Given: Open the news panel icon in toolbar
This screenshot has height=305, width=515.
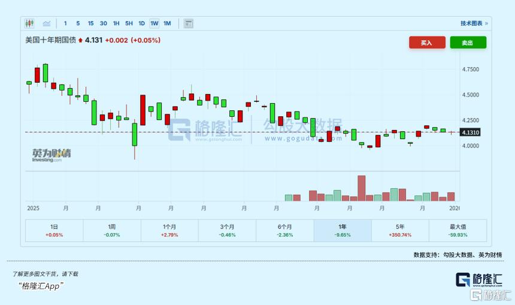Looking at the screenshot, I should pos(189,23).
